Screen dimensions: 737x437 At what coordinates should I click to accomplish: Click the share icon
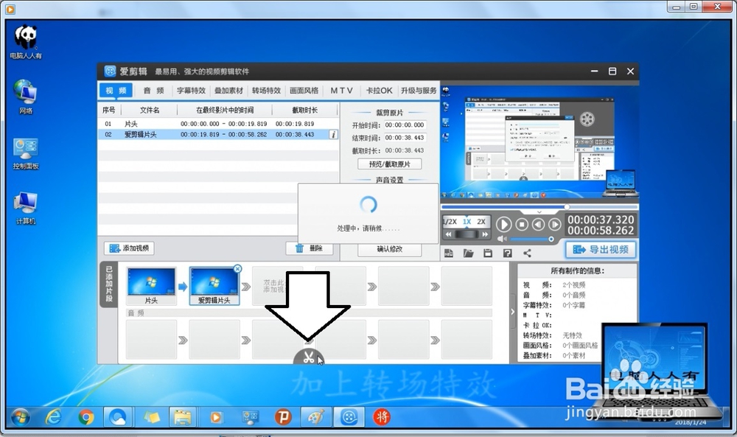pyautogui.click(x=528, y=254)
